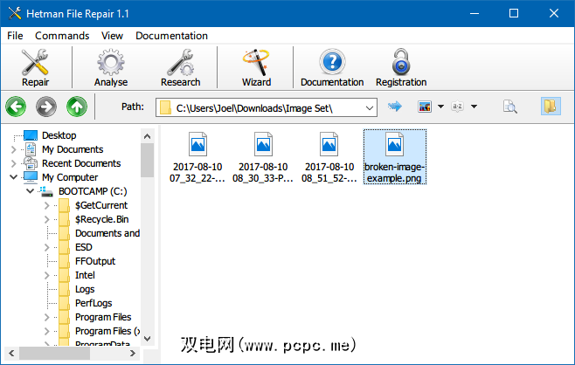Select My Documents in the tree
The height and width of the screenshot is (365, 575).
(73, 149)
